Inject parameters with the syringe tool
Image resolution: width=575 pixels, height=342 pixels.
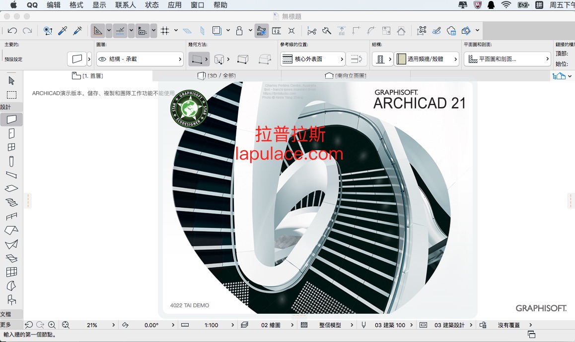click(x=77, y=31)
